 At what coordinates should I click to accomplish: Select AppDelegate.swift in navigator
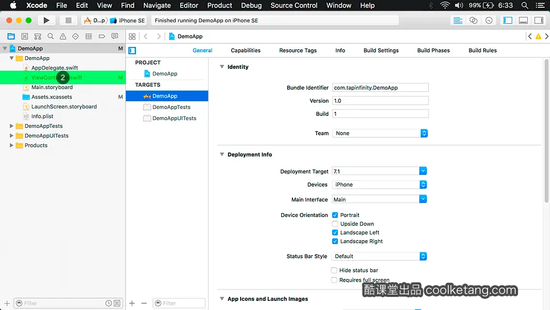point(54,68)
